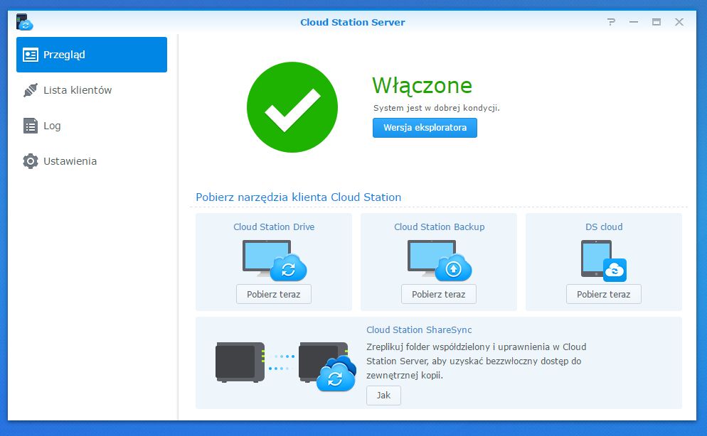Maximize the Cloud Station Server window
Screen dimensions: 707x436
click(656, 22)
